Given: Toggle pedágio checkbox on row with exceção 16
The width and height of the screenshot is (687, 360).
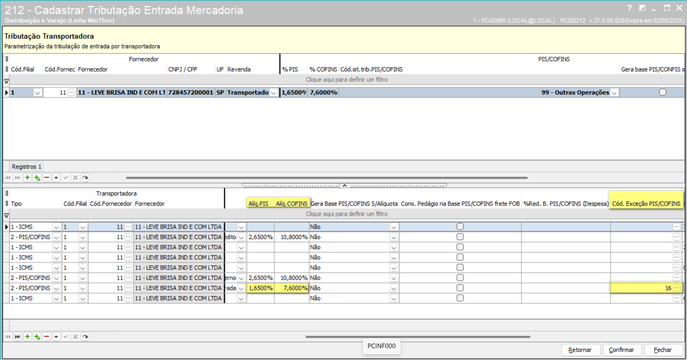Looking at the screenshot, I should pos(460,288).
